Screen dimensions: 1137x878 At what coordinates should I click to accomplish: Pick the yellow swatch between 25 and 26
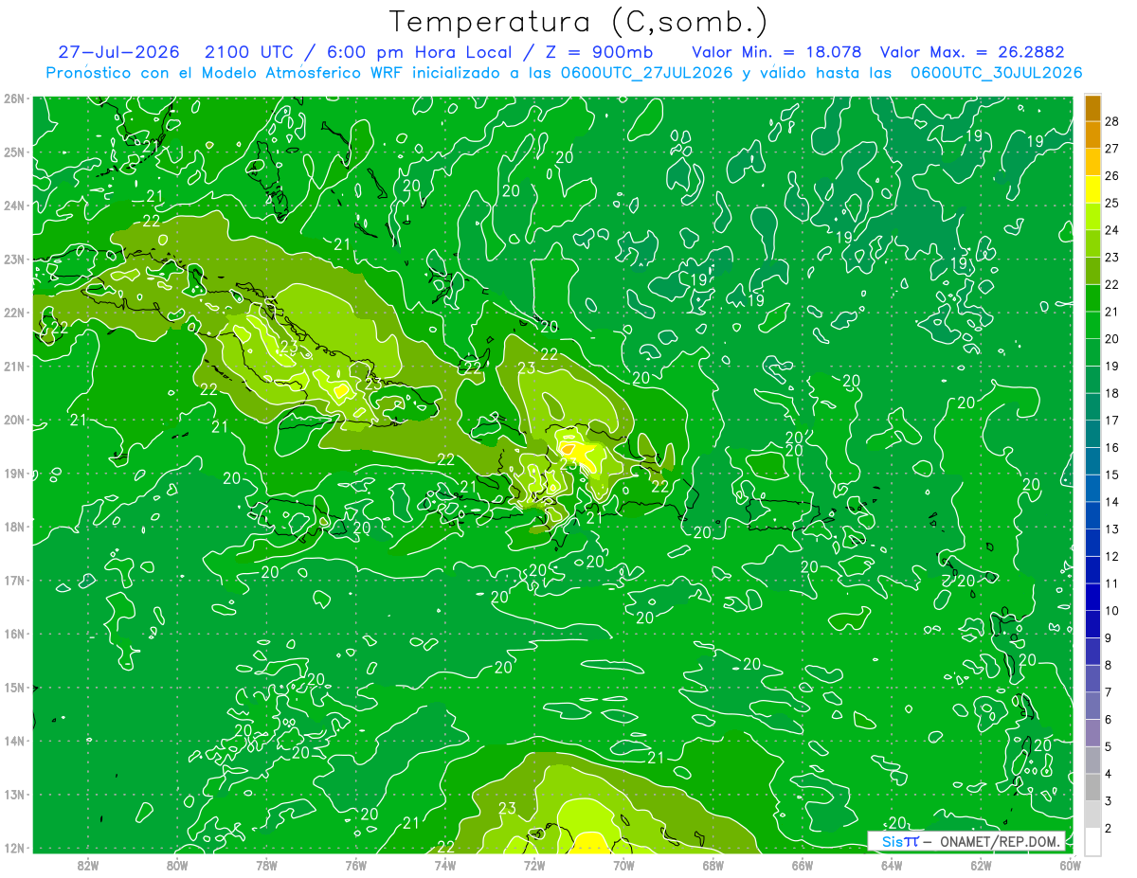(1092, 188)
